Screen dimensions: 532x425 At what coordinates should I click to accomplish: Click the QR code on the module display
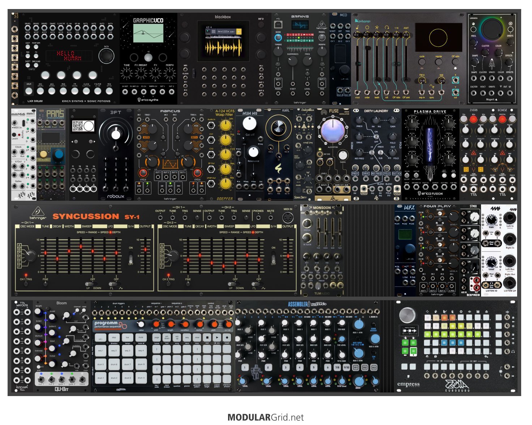[78, 126]
